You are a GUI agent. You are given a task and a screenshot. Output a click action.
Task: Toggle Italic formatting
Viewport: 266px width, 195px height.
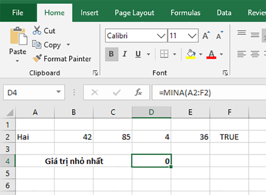(125, 54)
